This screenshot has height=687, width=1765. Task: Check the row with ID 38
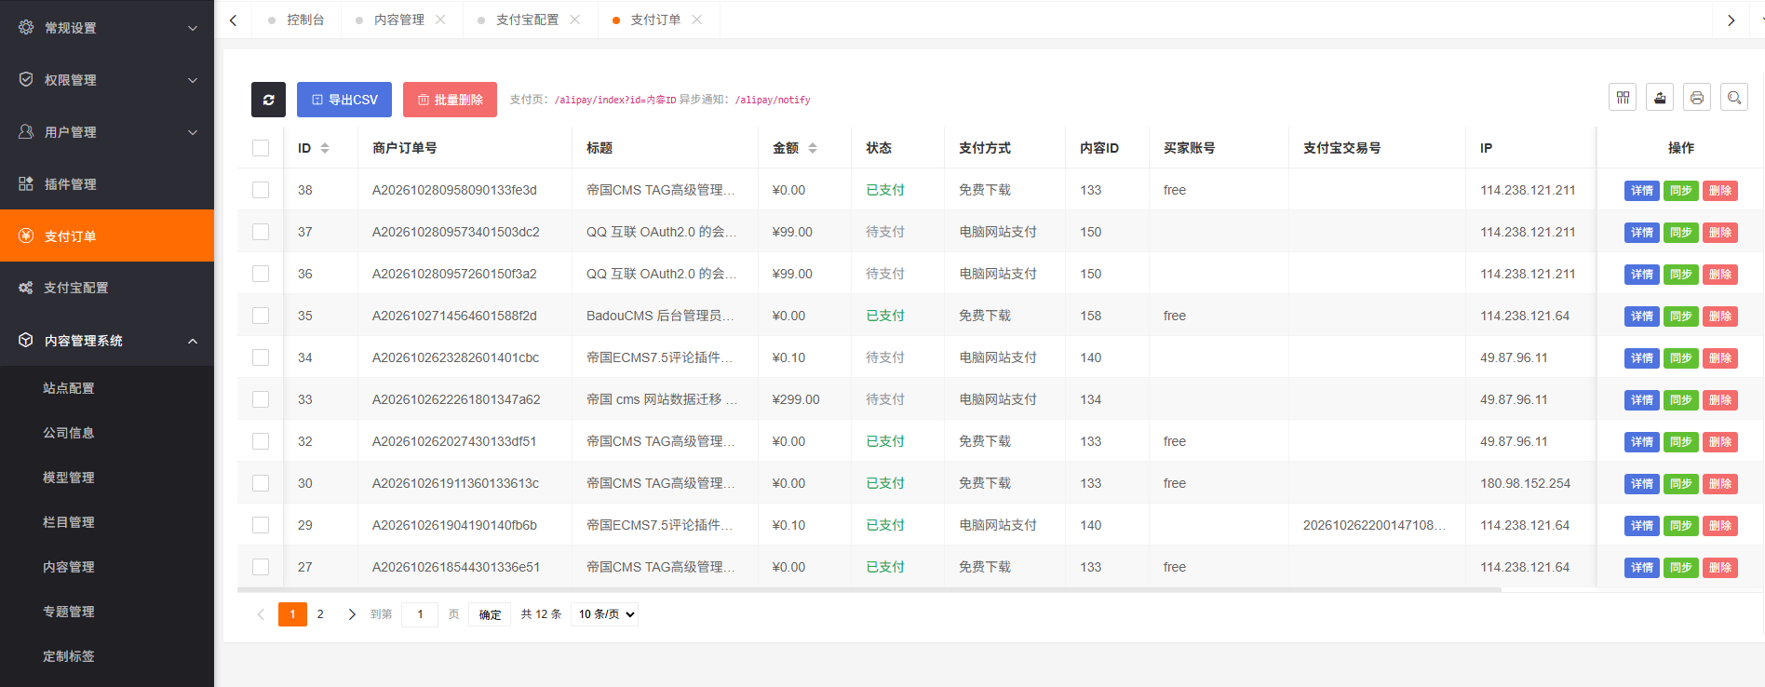pos(261,190)
